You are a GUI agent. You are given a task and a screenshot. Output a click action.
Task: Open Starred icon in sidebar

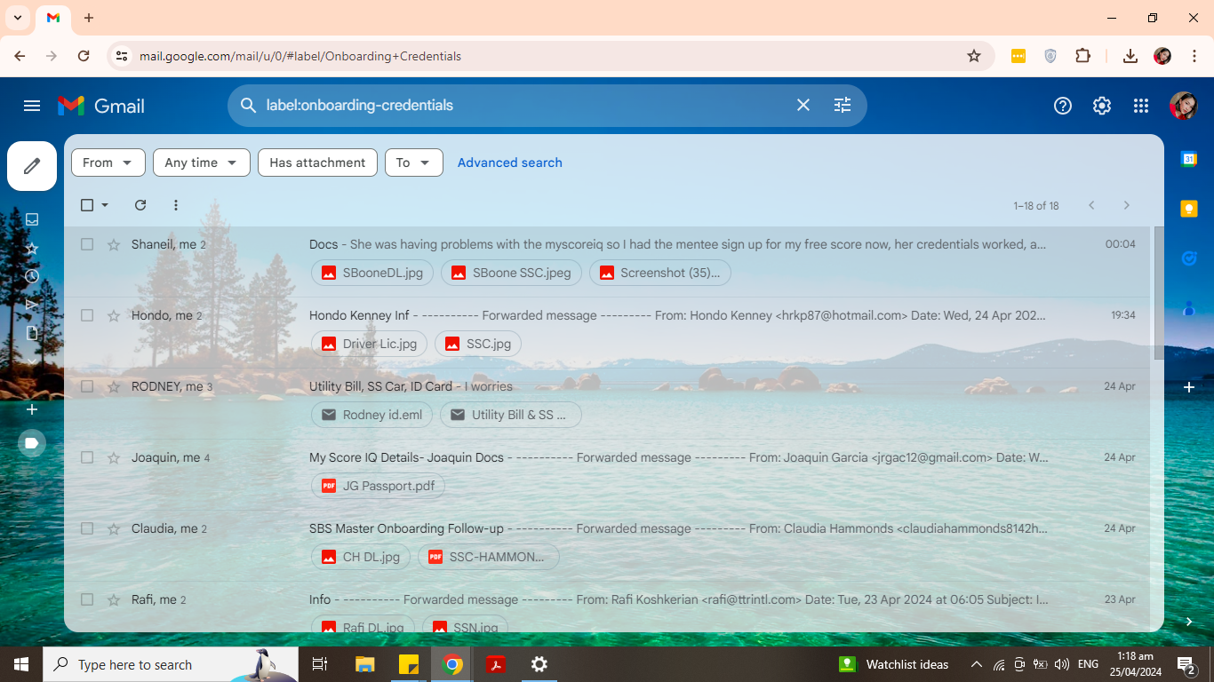[x=32, y=248]
